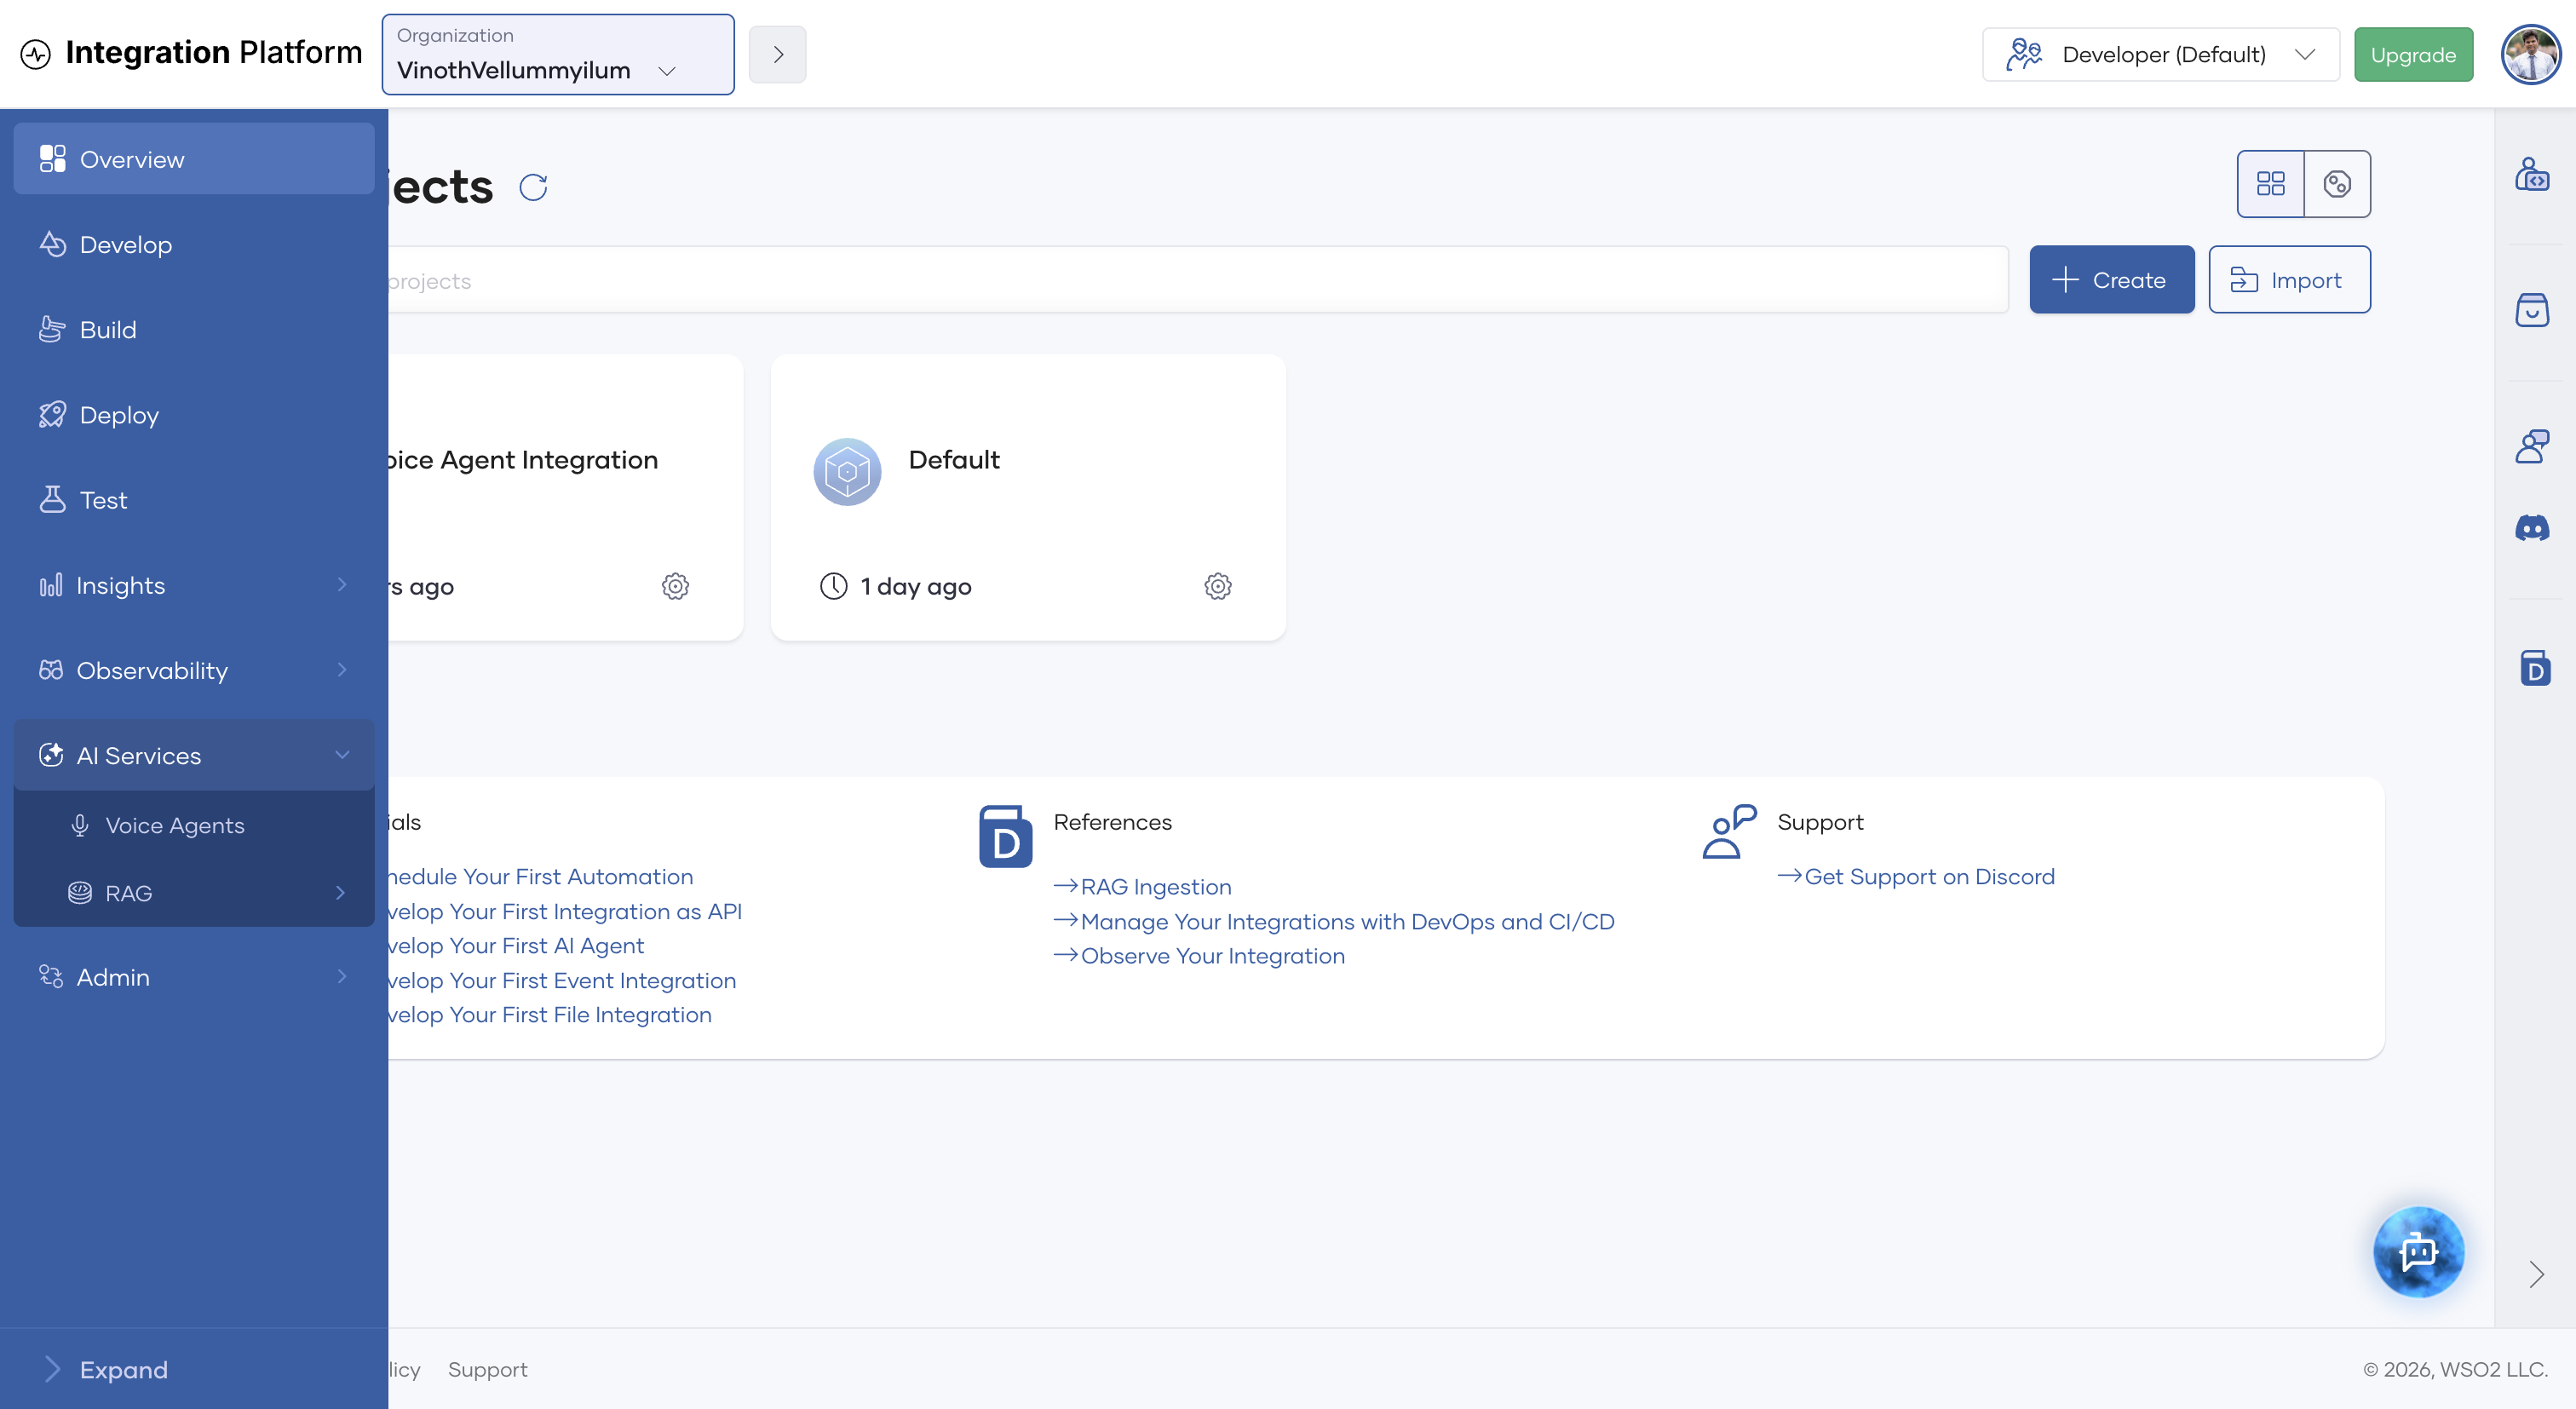Expand the RAG submenu

pos(194,892)
